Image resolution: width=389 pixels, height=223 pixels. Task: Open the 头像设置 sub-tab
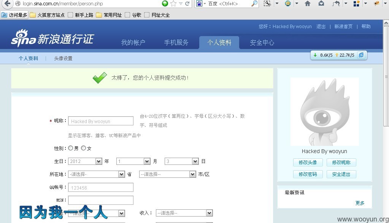pos(63,58)
